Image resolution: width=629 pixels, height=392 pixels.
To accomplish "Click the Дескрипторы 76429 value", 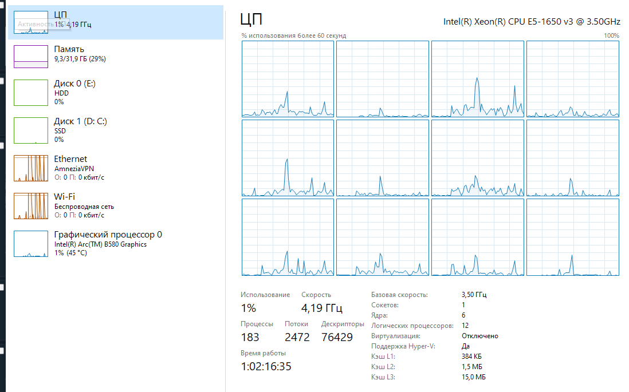I will tap(337, 337).
